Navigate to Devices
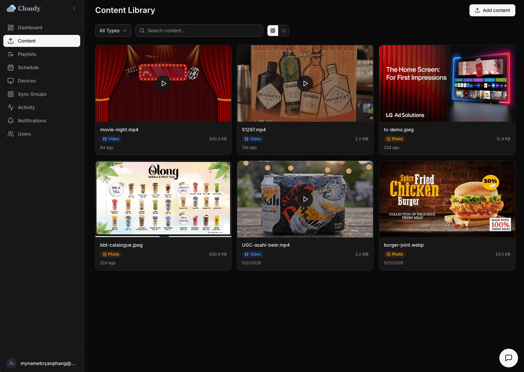 42,81
